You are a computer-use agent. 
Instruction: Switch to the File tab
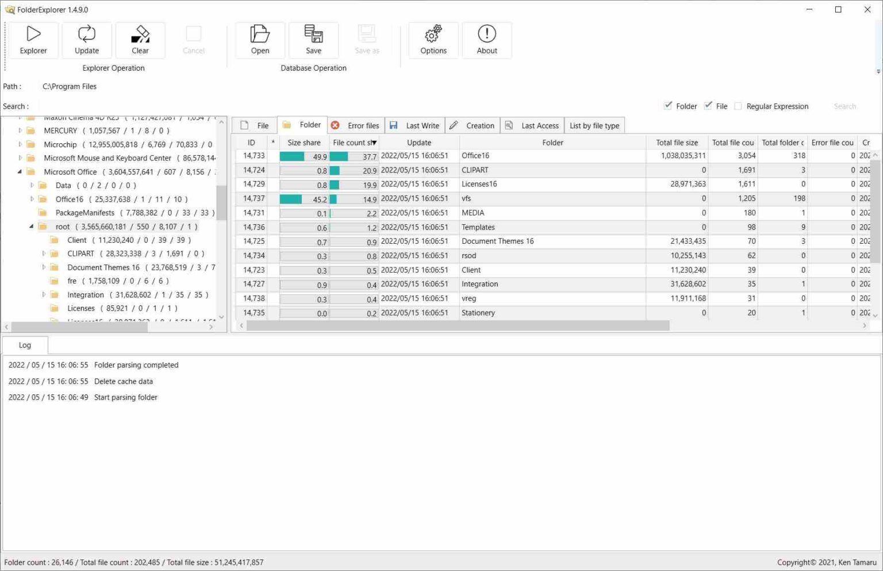pos(255,125)
